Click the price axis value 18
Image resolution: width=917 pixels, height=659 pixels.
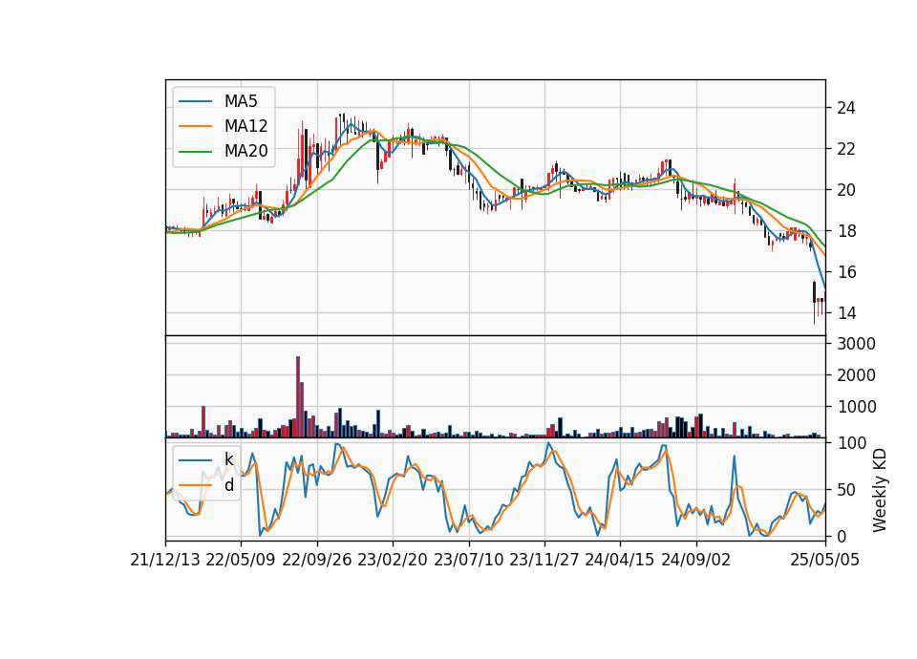point(845,231)
